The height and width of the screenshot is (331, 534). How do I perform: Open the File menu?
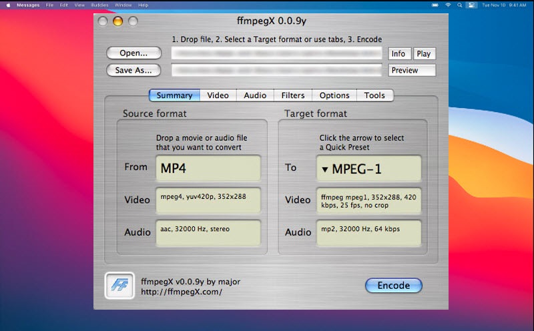[49, 5]
